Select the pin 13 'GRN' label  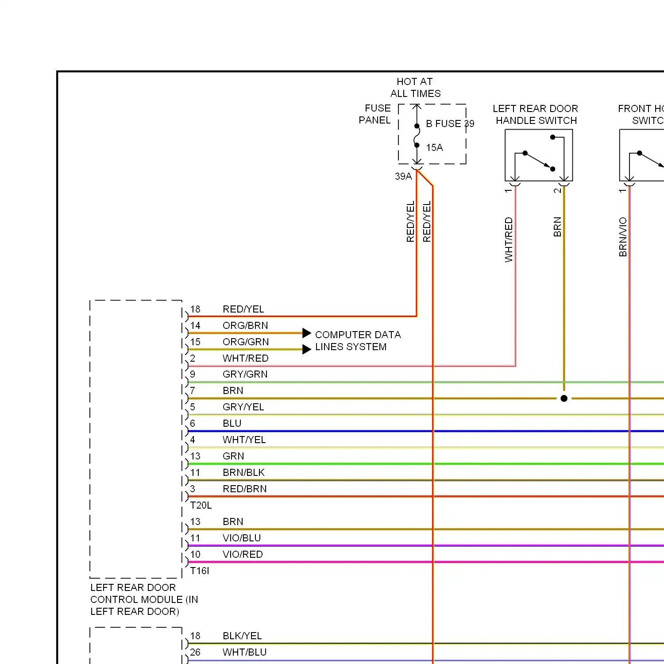tap(233, 456)
